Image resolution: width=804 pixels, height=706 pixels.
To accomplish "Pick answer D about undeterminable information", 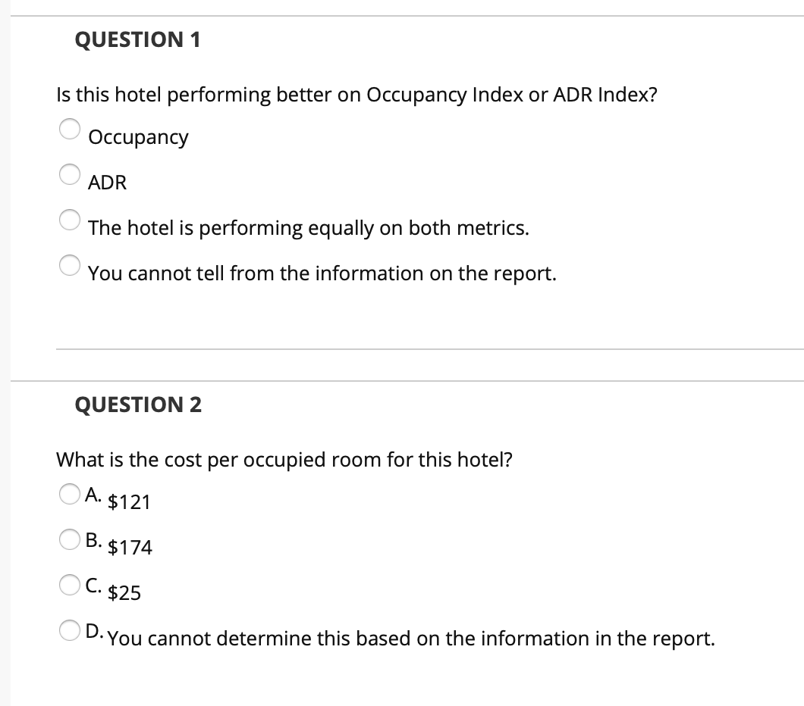I will tap(68, 631).
